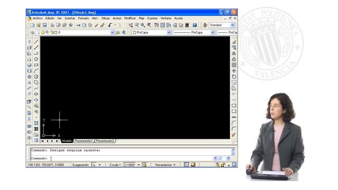Open the Exageración 1x dropdown
This screenshot has width=338, height=190.
point(100,165)
